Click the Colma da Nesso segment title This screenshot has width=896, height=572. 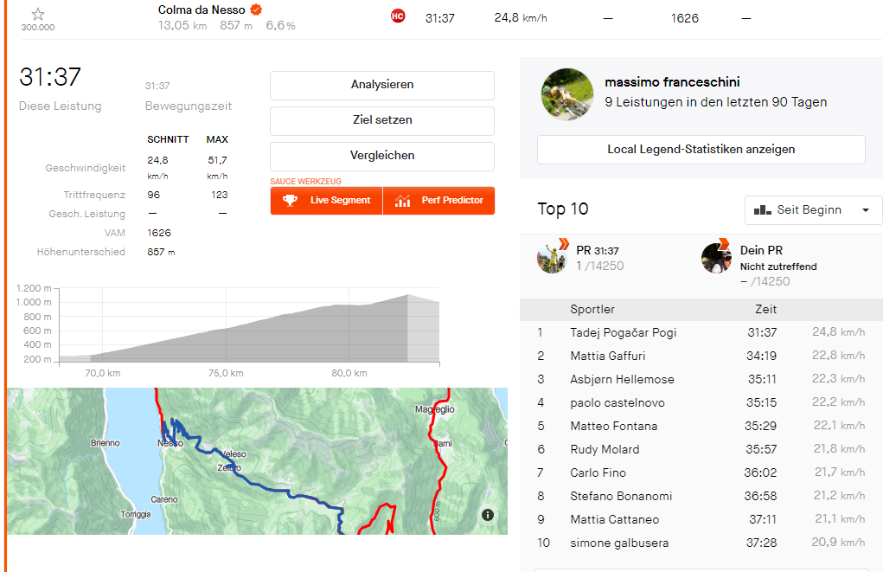(202, 10)
